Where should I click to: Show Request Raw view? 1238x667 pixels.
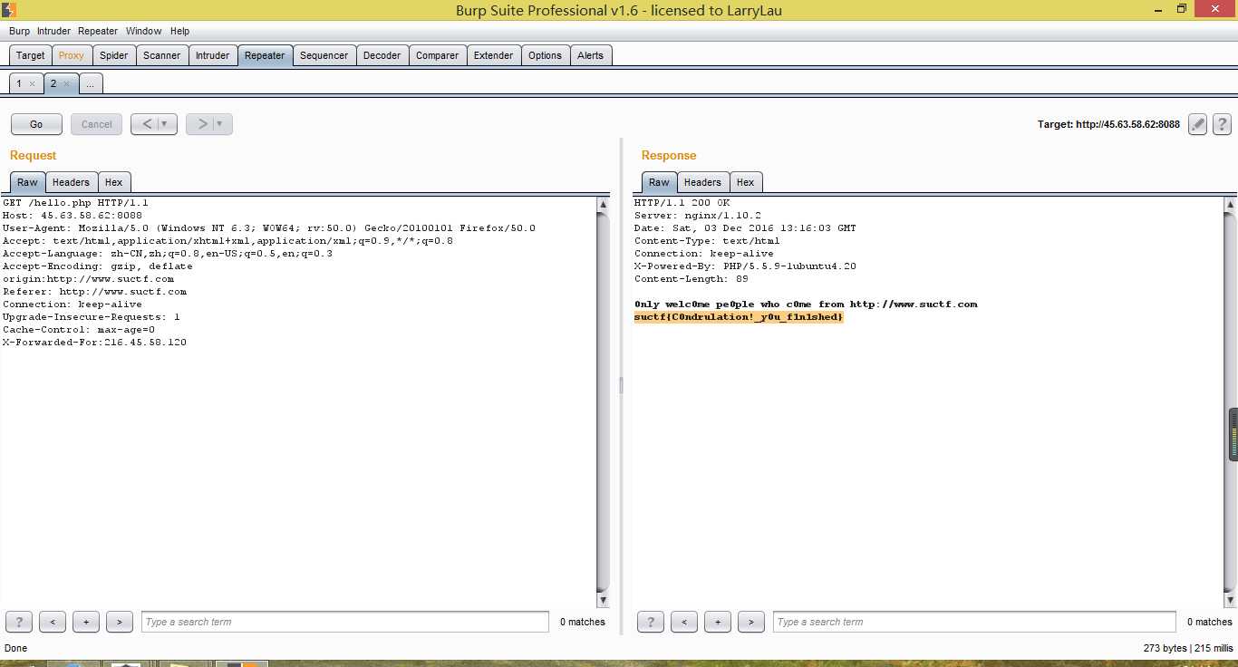[27, 182]
